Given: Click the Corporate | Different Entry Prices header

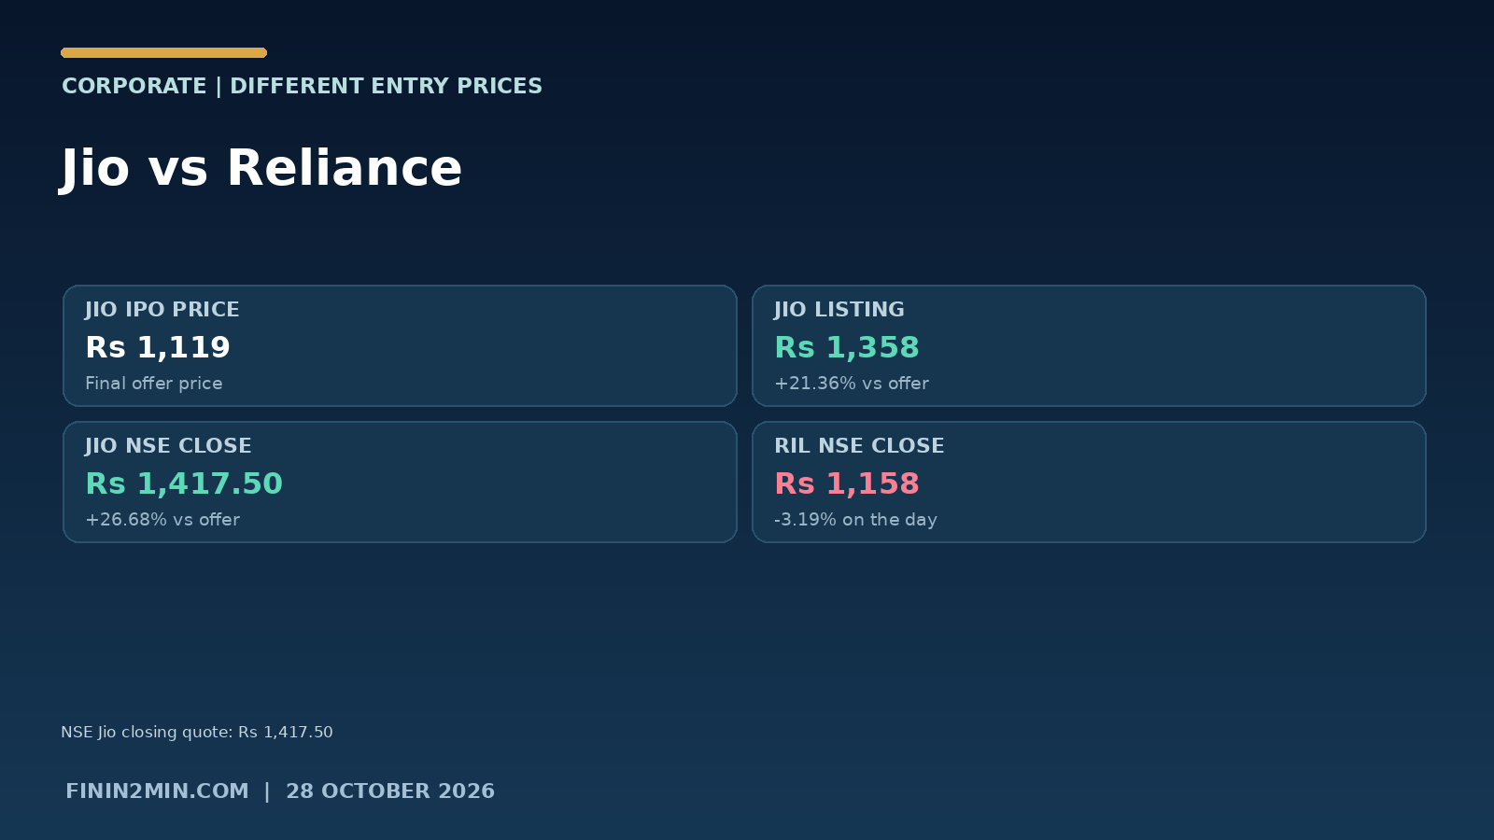Looking at the screenshot, I should point(302,86).
